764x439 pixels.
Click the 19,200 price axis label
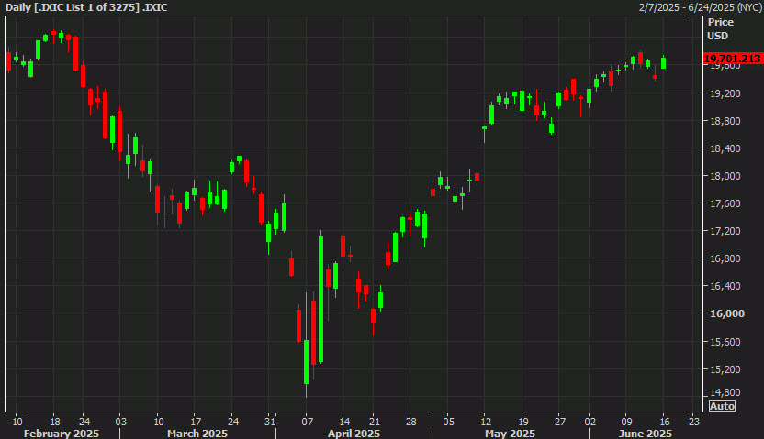point(727,93)
